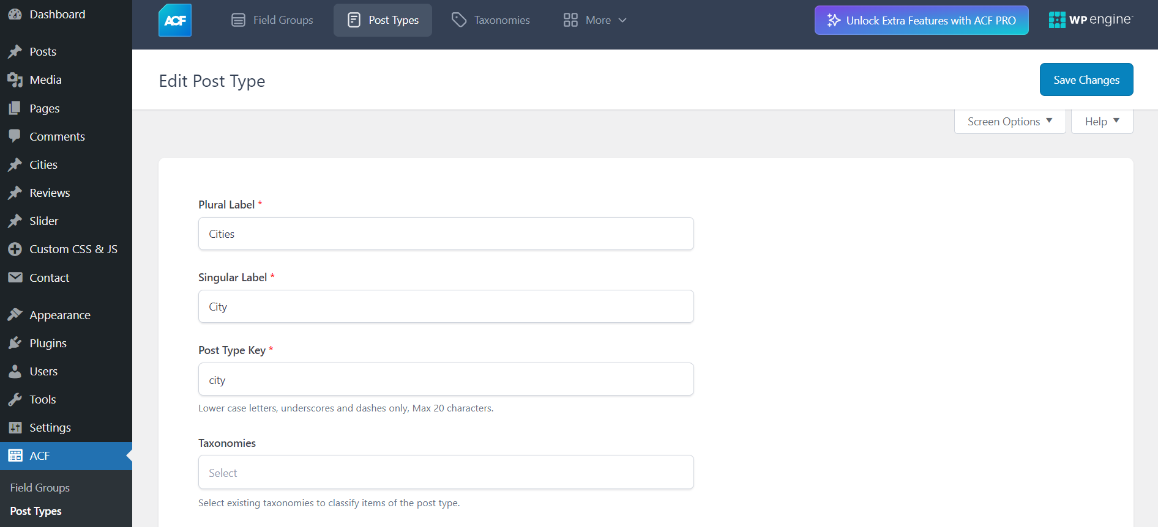Focus the Post Type Key input
This screenshot has width=1158, height=527.
coord(446,380)
